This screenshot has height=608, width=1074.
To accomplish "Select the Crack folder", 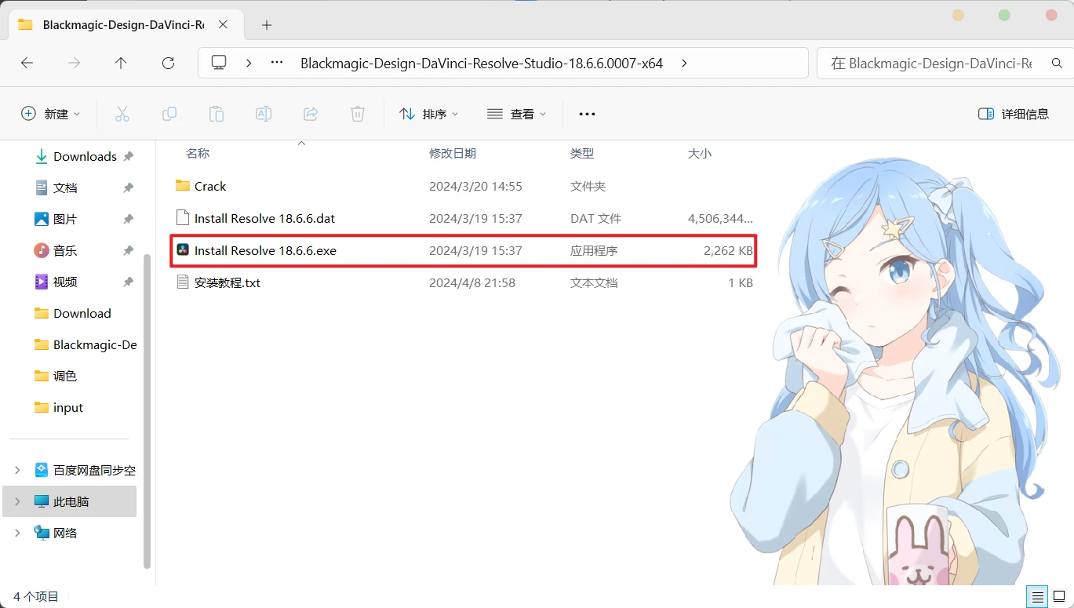I will (x=464, y=186).
